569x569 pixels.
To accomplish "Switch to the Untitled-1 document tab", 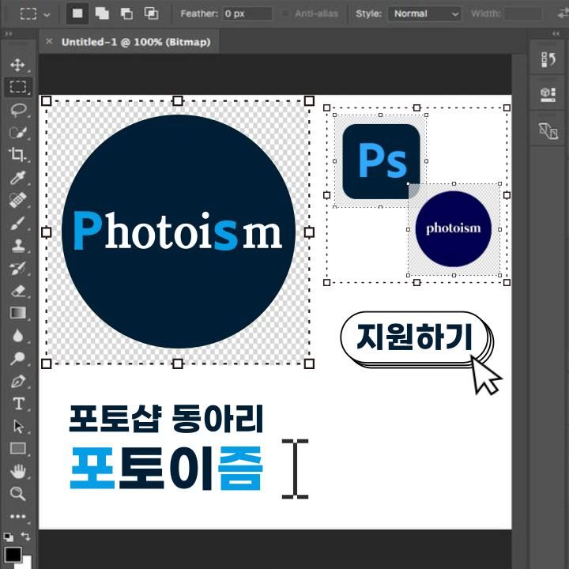I will point(135,42).
